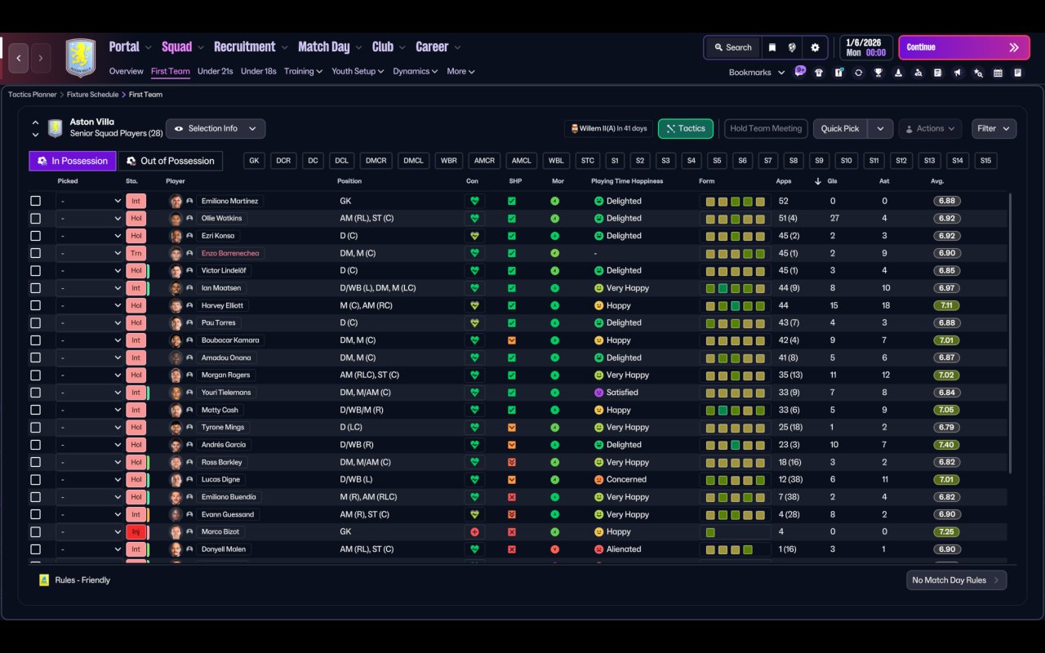Click the exclamation notebook icon in the bookmarks bar
The width and height of the screenshot is (1045, 653).
(838, 73)
